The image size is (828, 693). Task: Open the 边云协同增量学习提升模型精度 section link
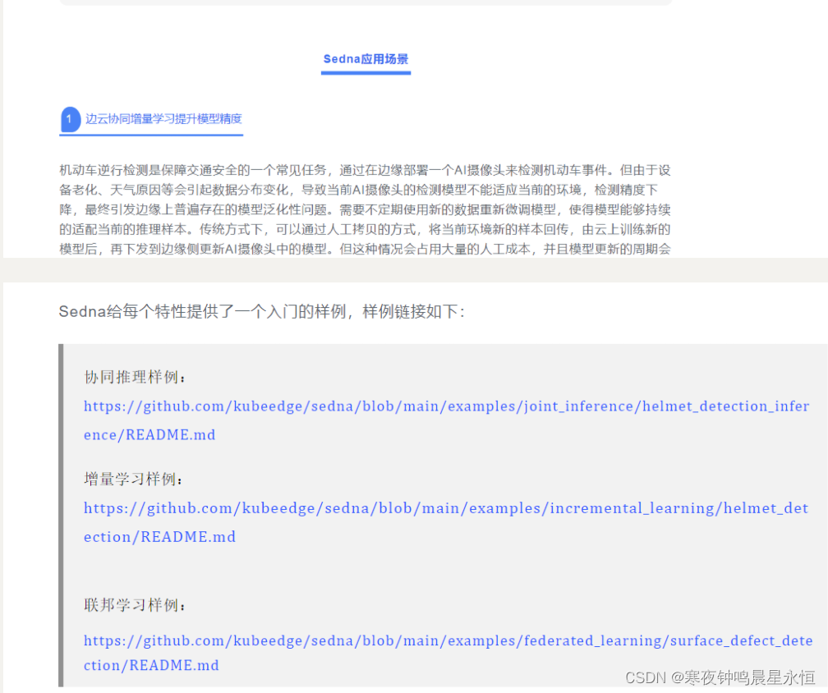pos(163,119)
